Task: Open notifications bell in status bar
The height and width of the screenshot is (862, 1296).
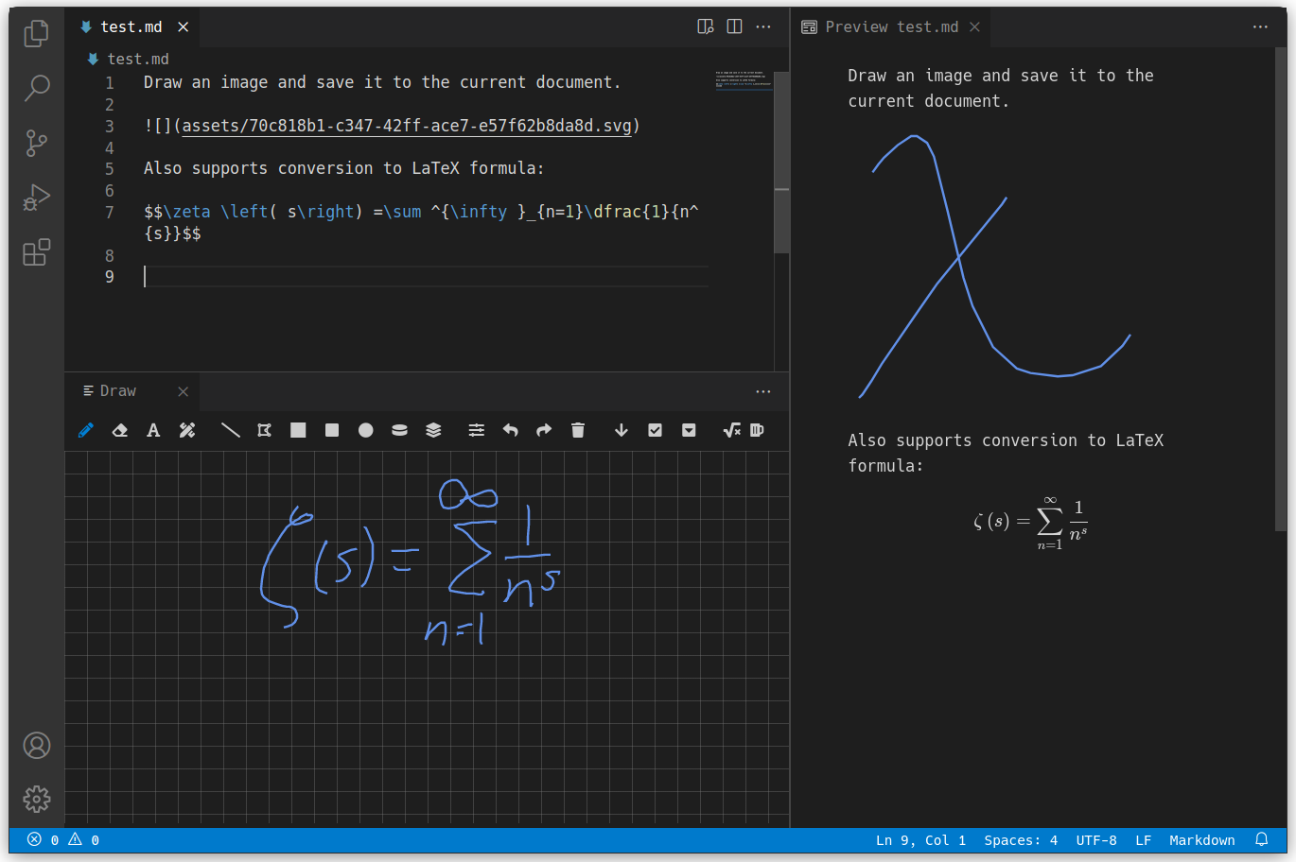Action: point(1261,839)
